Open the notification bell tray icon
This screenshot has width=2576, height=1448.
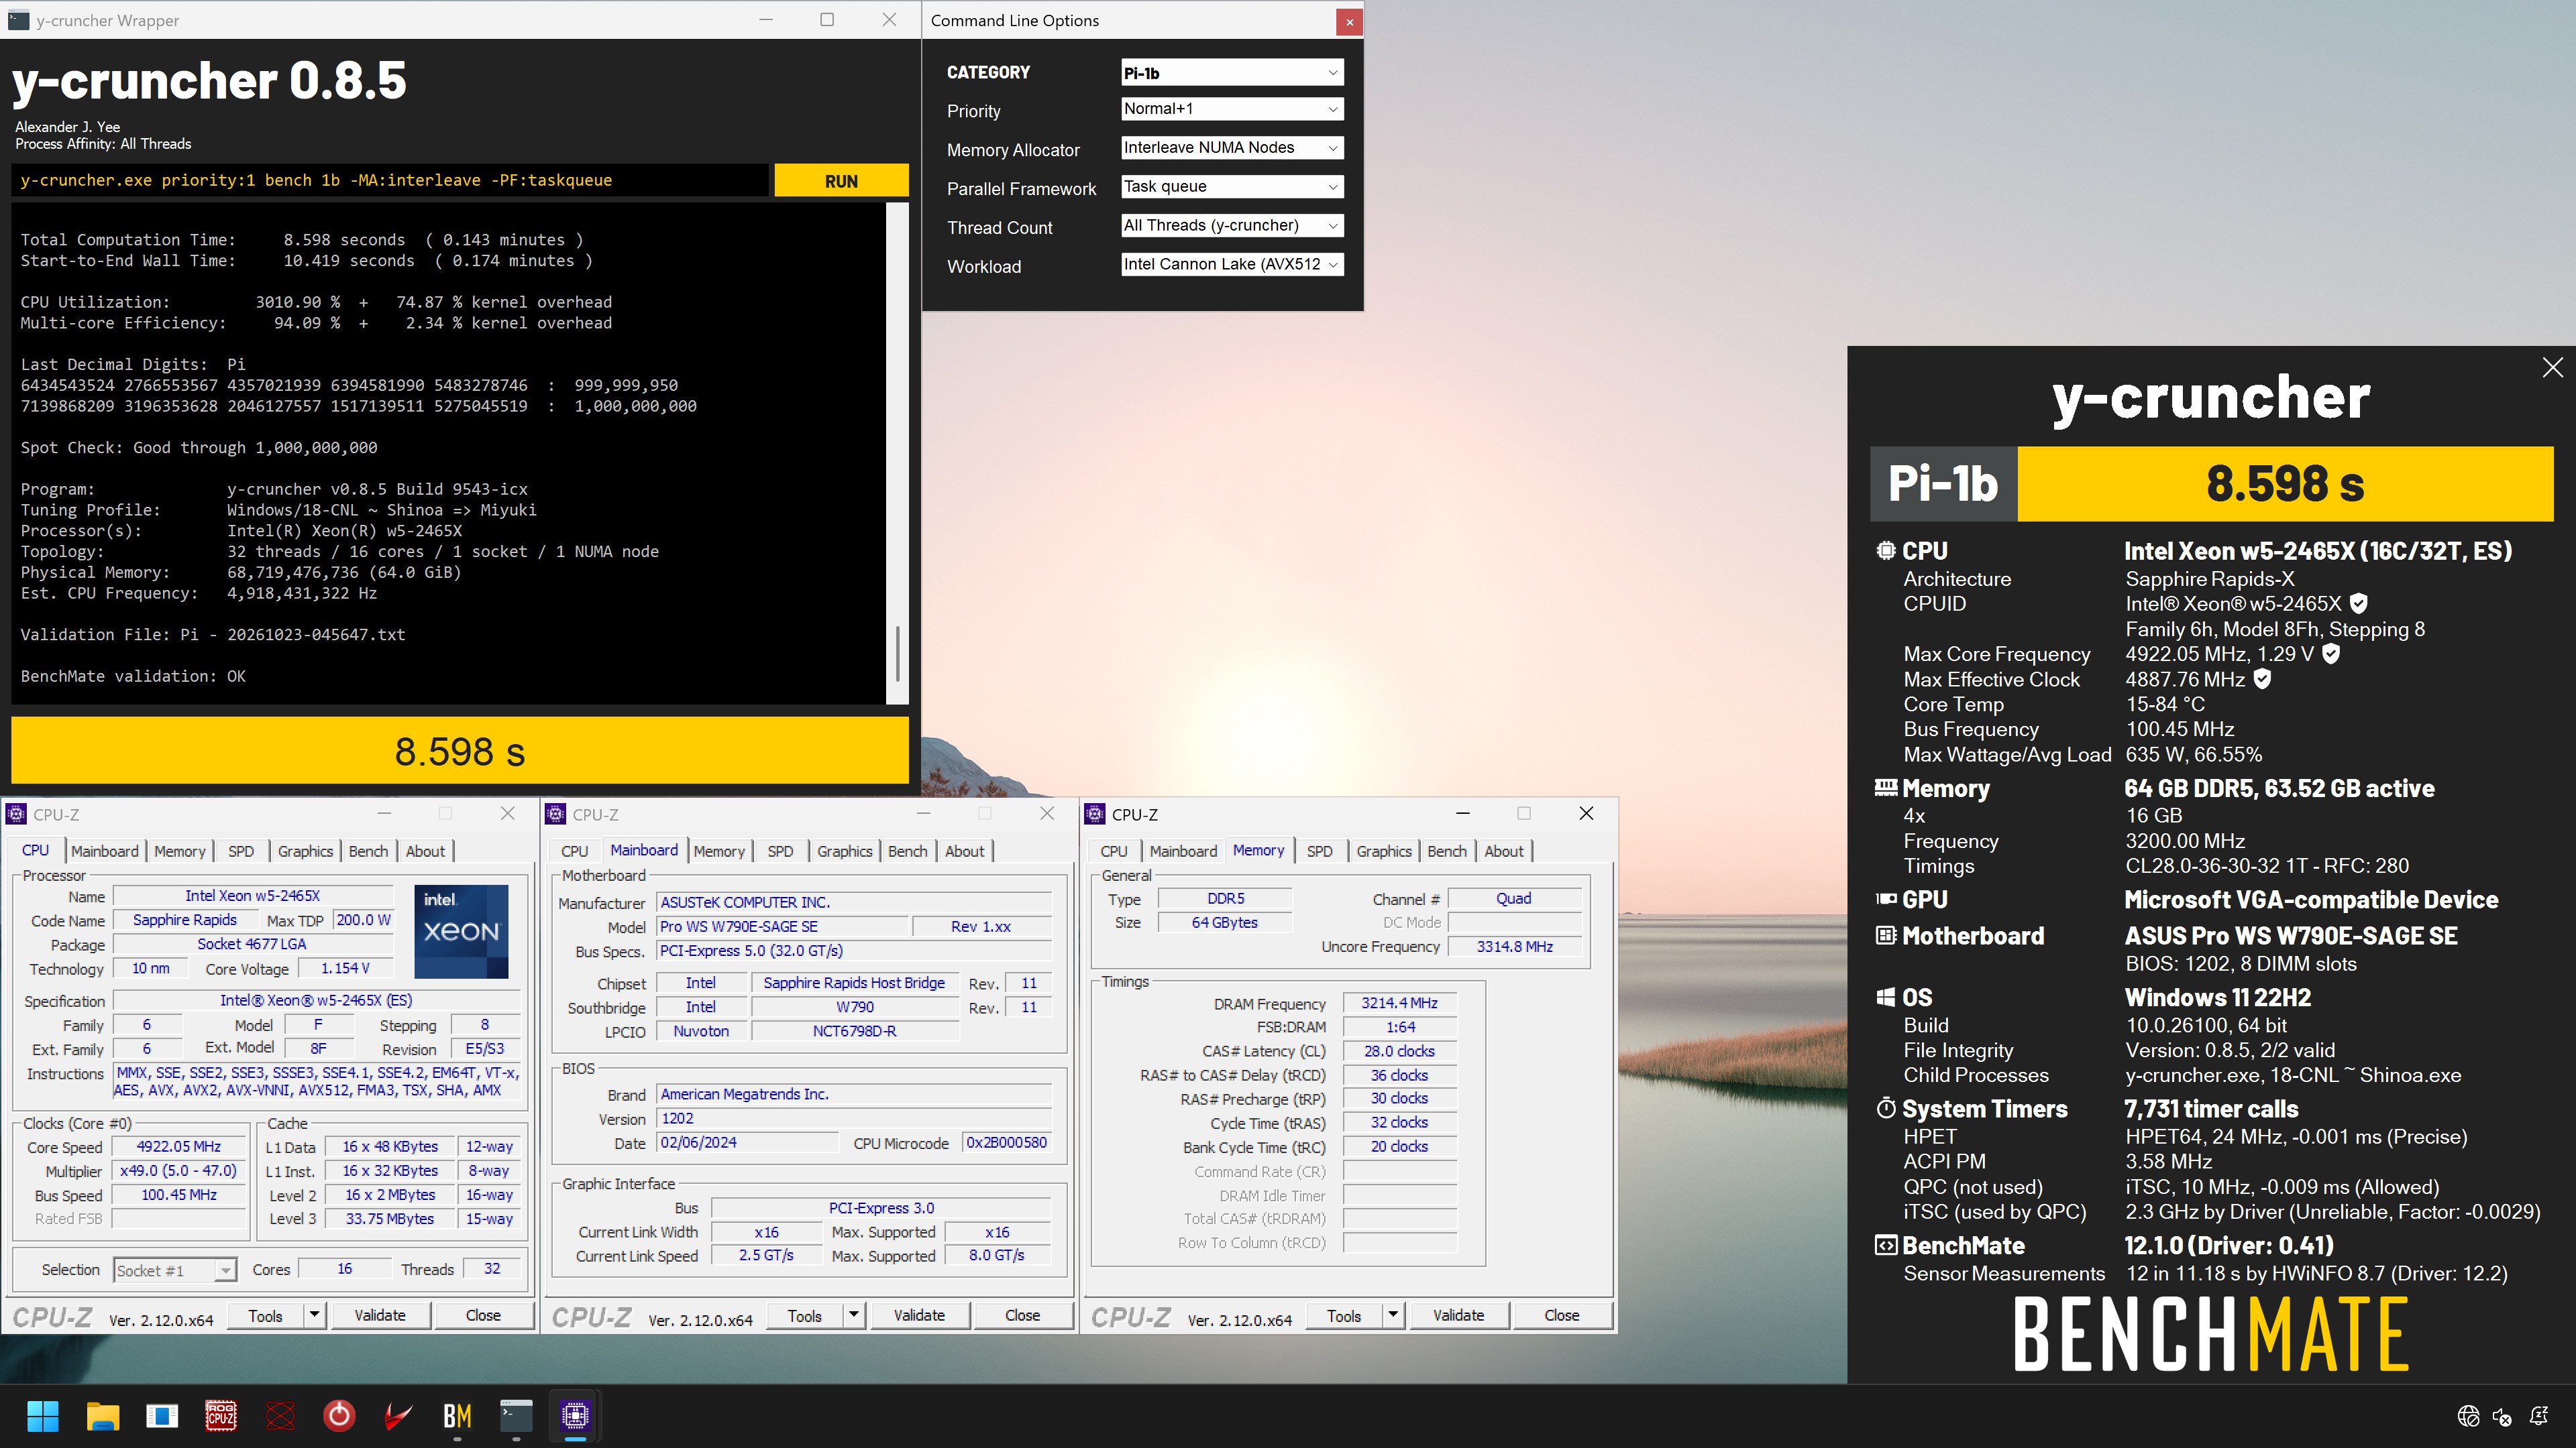[x=2538, y=1416]
